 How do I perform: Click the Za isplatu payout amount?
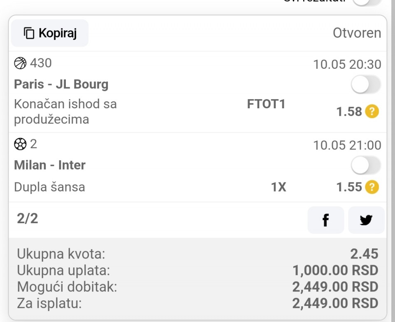pos(335,303)
